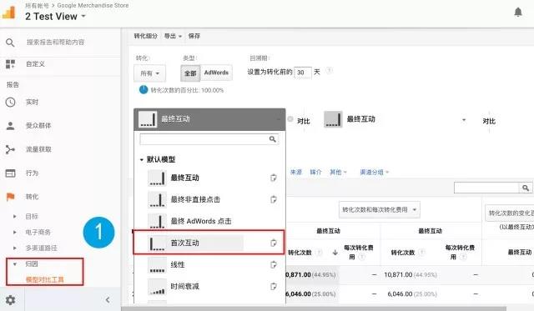Click the table search input field
Screen dimensions: 534x311
pos(486,188)
